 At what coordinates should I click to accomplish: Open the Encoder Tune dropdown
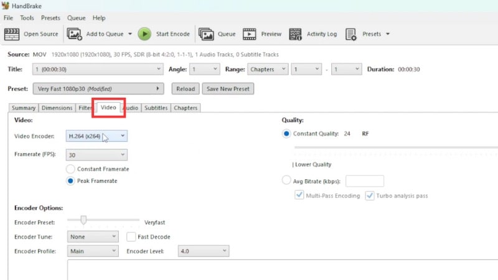click(x=93, y=237)
